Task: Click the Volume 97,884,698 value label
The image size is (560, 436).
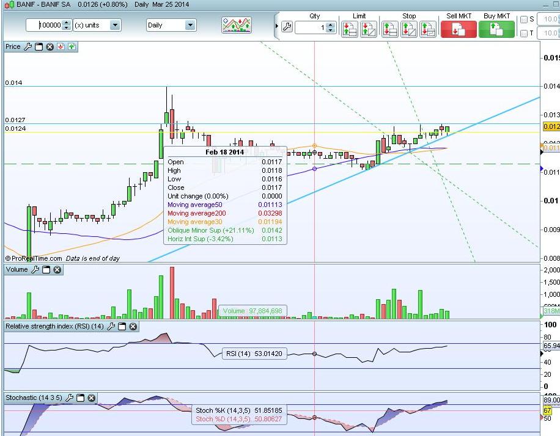Action: coord(252,311)
